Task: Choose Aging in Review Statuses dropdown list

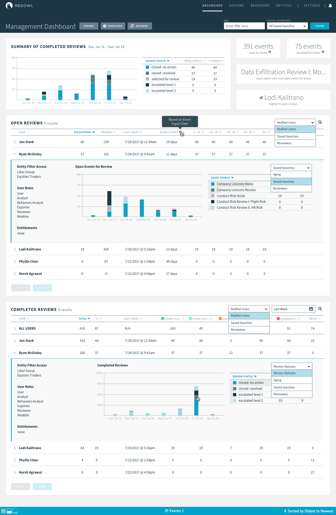Action: 292,380
